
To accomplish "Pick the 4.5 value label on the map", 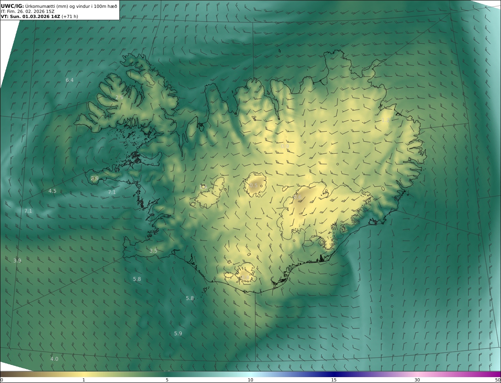I will point(52,191).
